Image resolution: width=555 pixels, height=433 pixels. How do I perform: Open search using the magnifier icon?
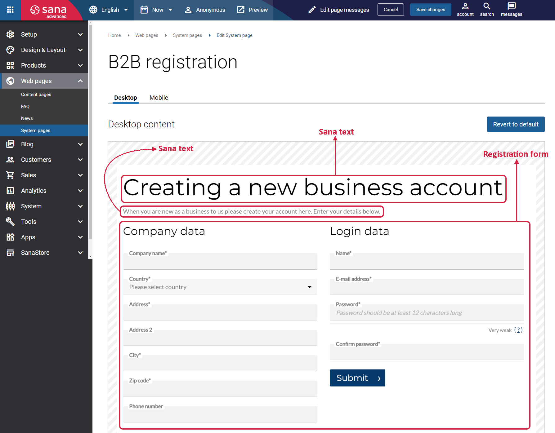tap(487, 7)
